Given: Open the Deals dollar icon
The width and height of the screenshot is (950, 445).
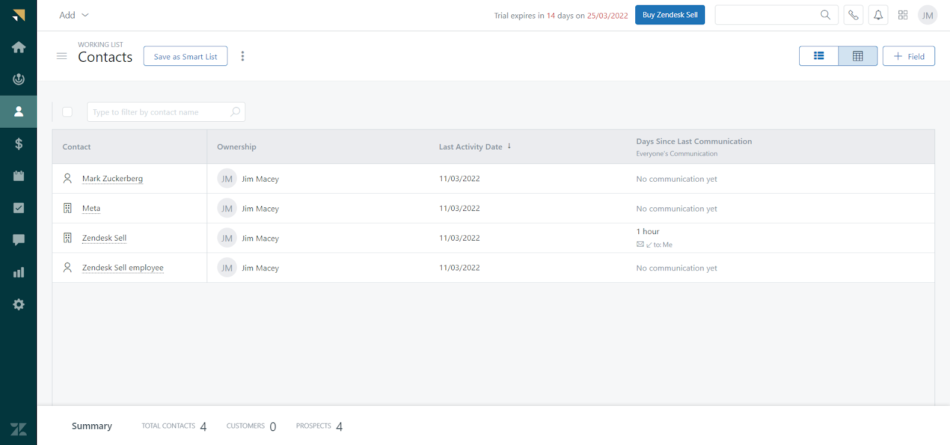Looking at the screenshot, I should click(x=18, y=144).
